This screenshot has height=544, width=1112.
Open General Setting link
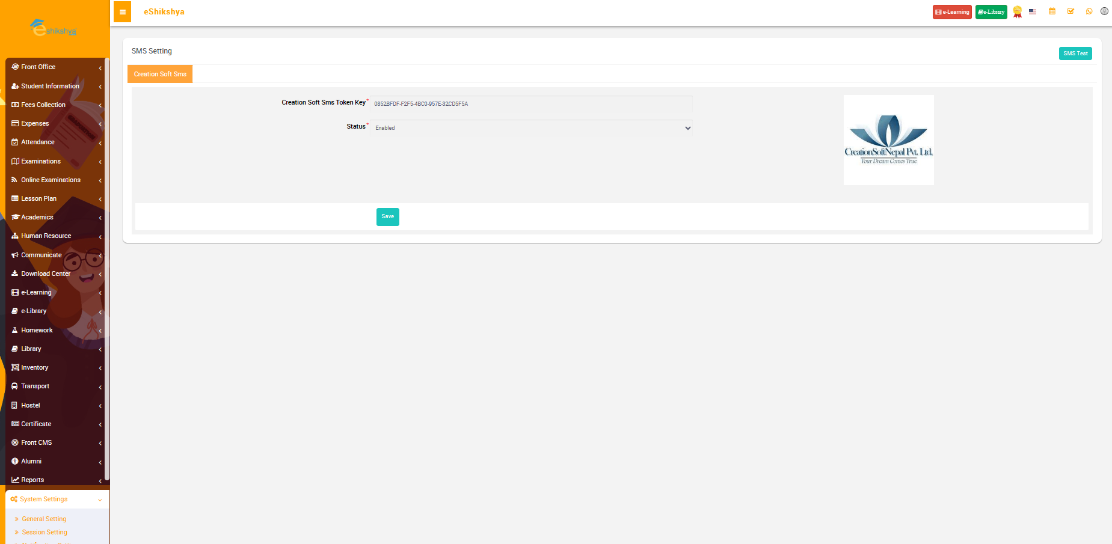pyautogui.click(x=44, y=519)
